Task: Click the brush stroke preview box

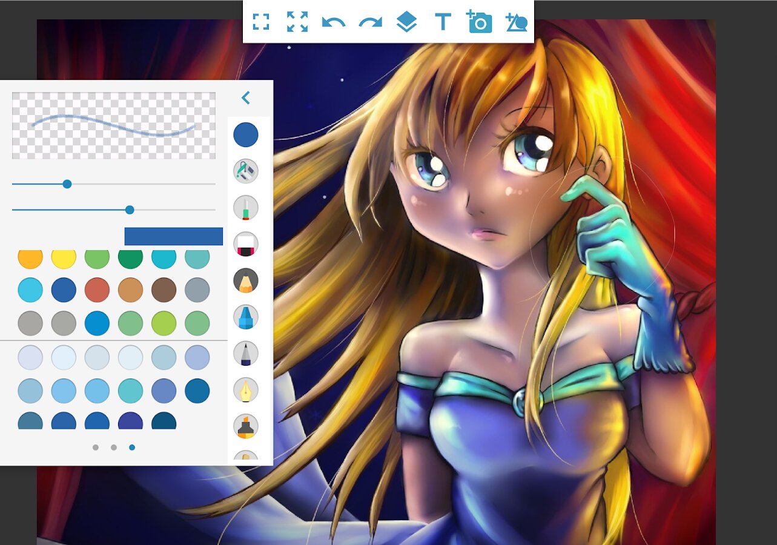Action: [114, 125]
